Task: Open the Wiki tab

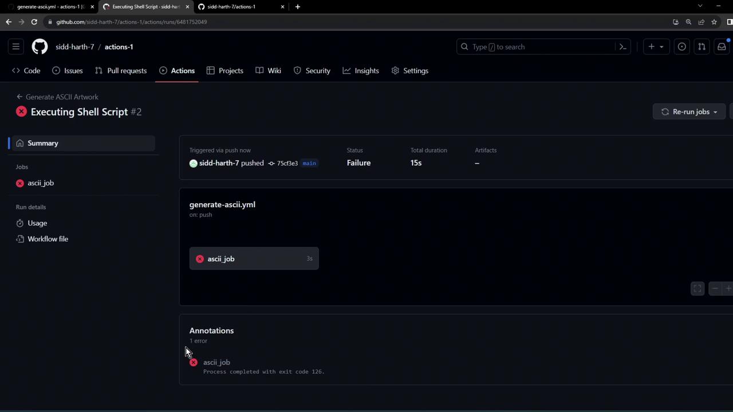Action: click(268, 70)
